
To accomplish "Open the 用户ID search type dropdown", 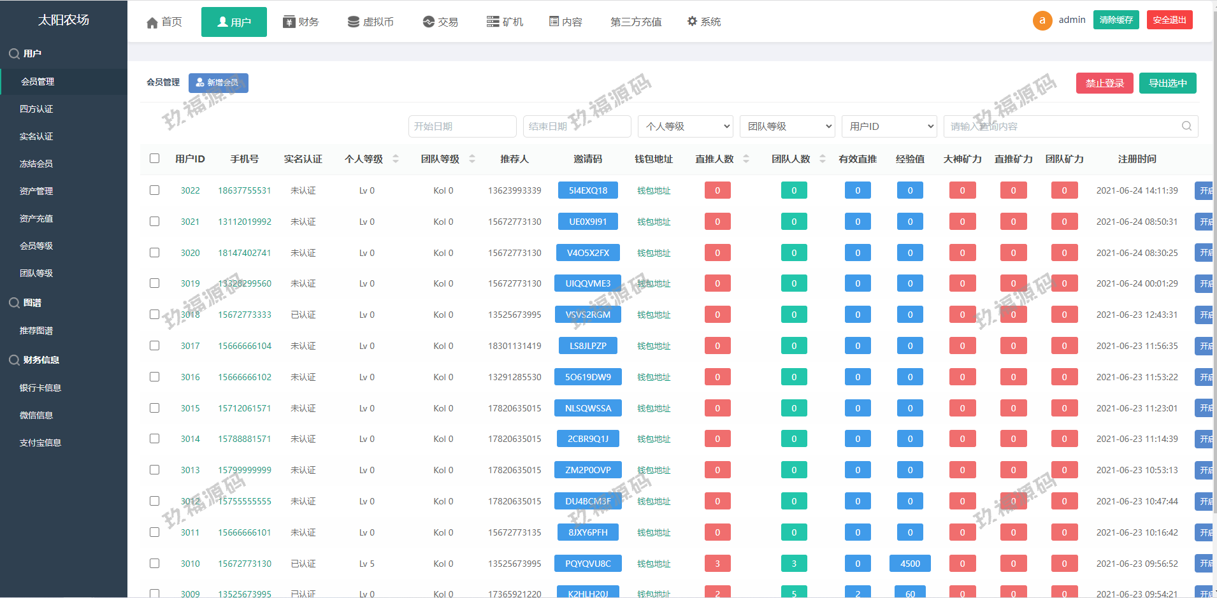I will point(889,126).
